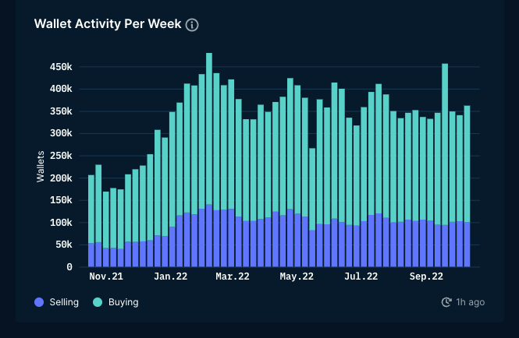Click the Jul.22 x-axis label

[x=361, y=276]
